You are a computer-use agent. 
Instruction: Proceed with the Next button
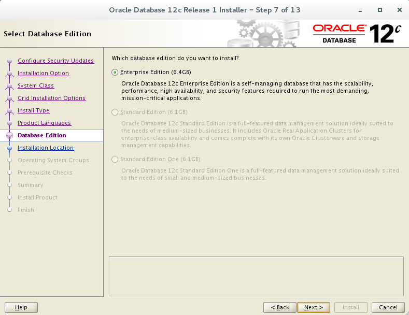314,307
